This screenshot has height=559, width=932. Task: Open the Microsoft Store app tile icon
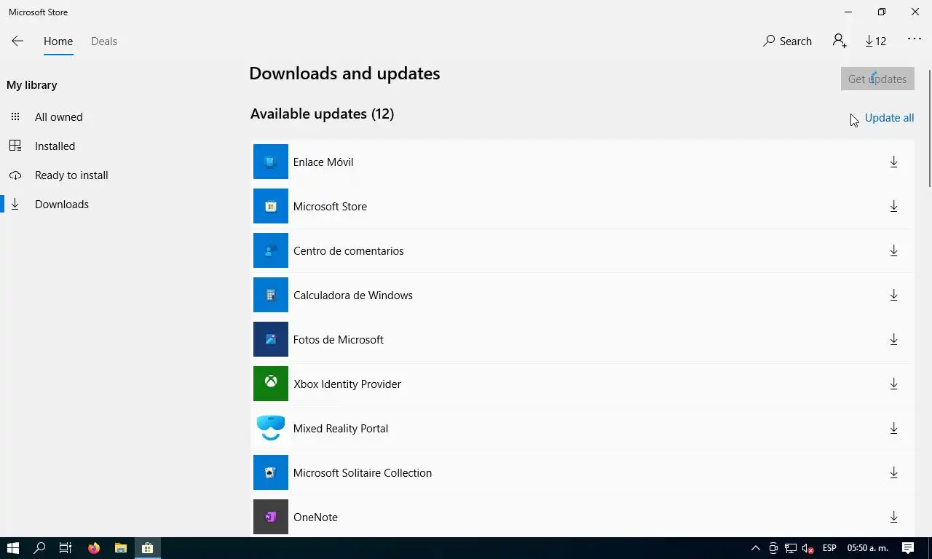[271, 206]
